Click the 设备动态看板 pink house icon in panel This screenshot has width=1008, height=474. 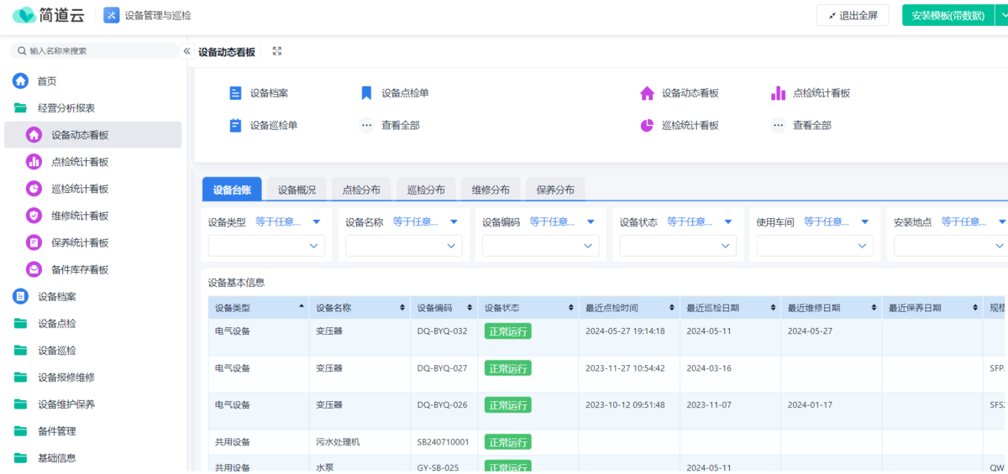pyautogui.click(x=647, y=93)
